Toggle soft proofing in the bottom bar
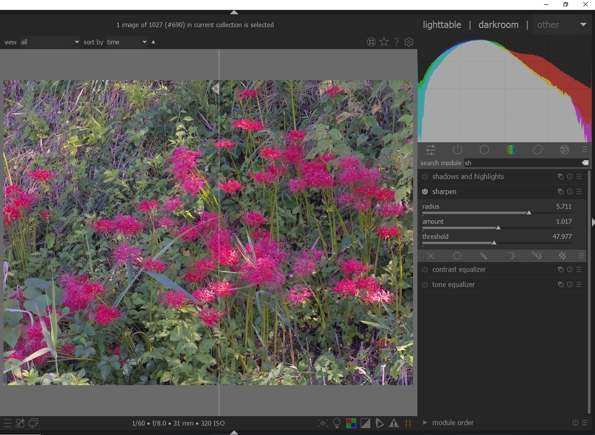 (x=379, y=423)
